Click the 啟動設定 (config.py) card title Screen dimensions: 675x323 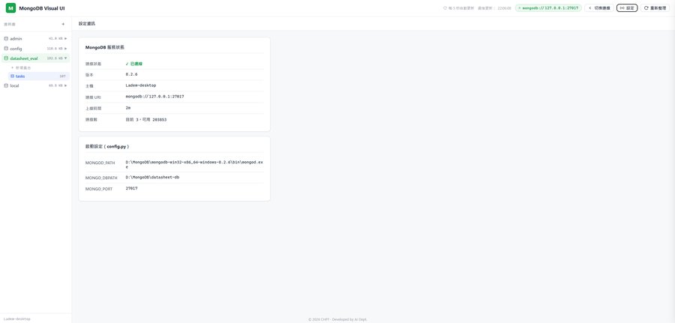point(107,146)
